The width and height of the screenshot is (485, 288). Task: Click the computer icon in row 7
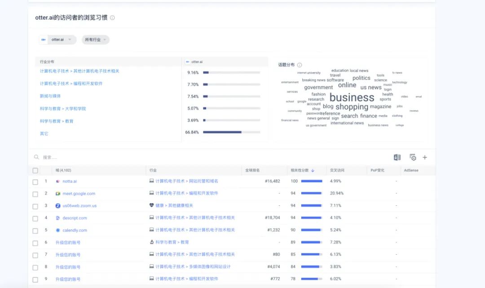[x=152, y=254]
